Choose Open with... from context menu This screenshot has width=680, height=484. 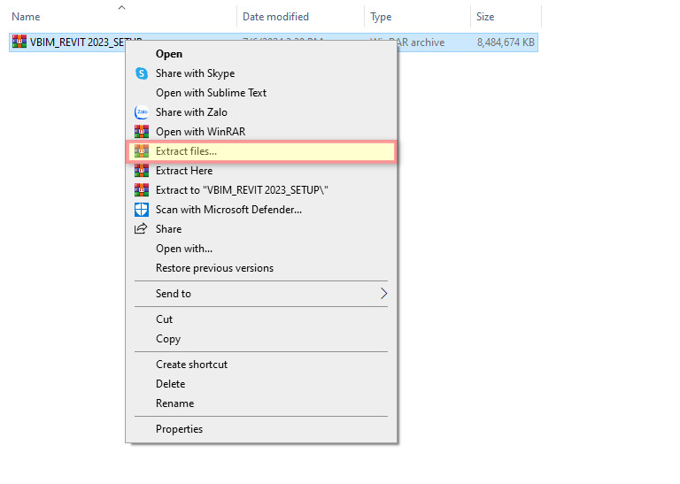184,249
